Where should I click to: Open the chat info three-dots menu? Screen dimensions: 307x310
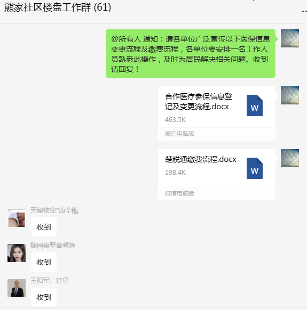point(304,12)
